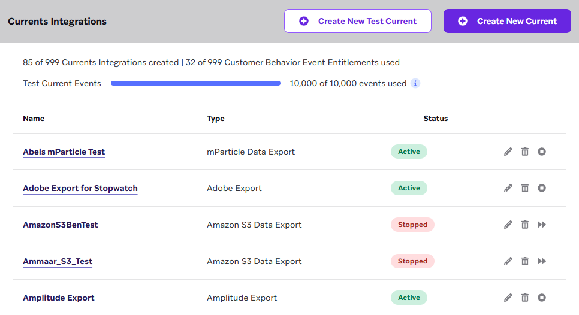Delete the AmazonS3BenTest current
This screenshot has height=315, width=579.
[525, 225]
